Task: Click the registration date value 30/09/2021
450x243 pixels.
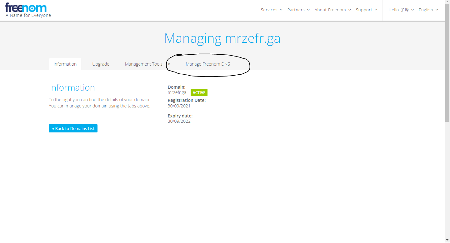Action: click(x=179, y=106)
